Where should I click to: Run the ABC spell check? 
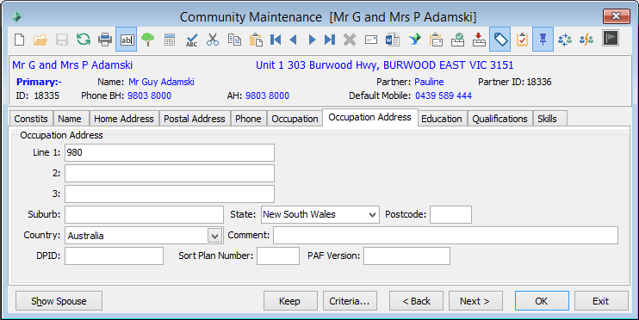[191, 40]
